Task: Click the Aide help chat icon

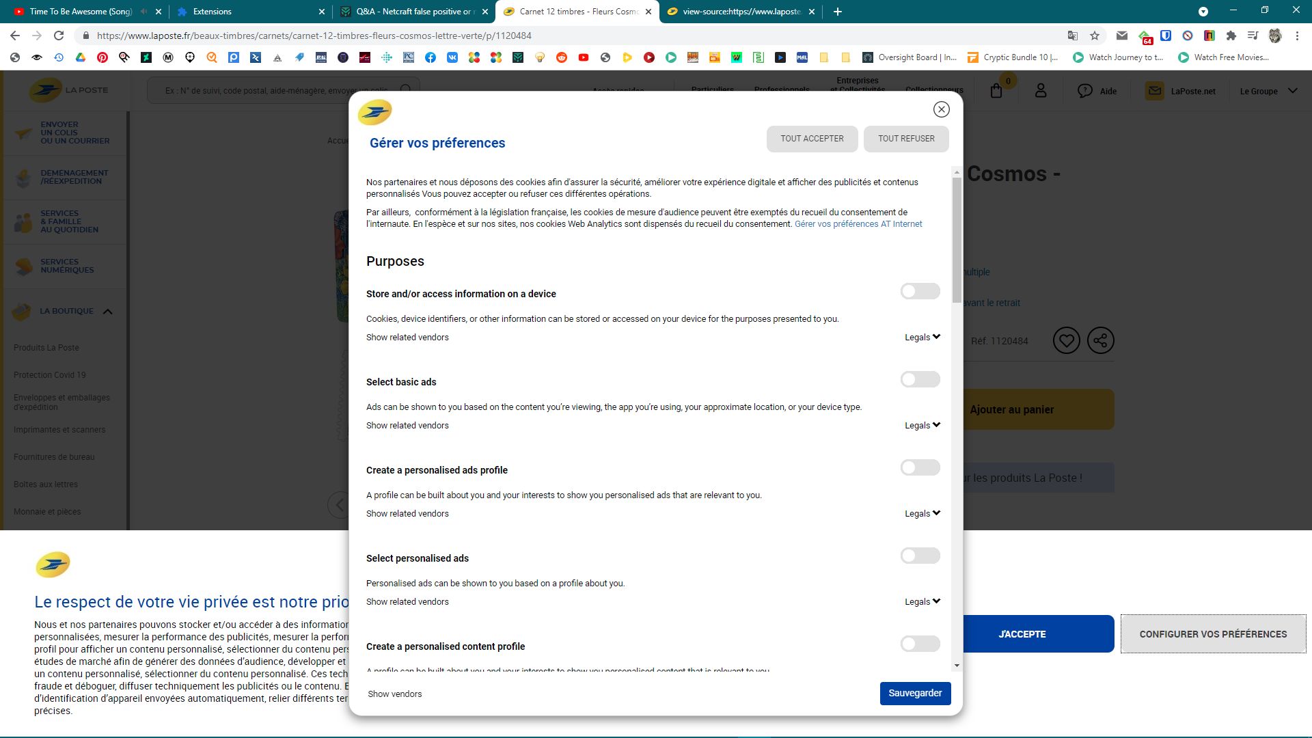Action: pos(1085,91)
